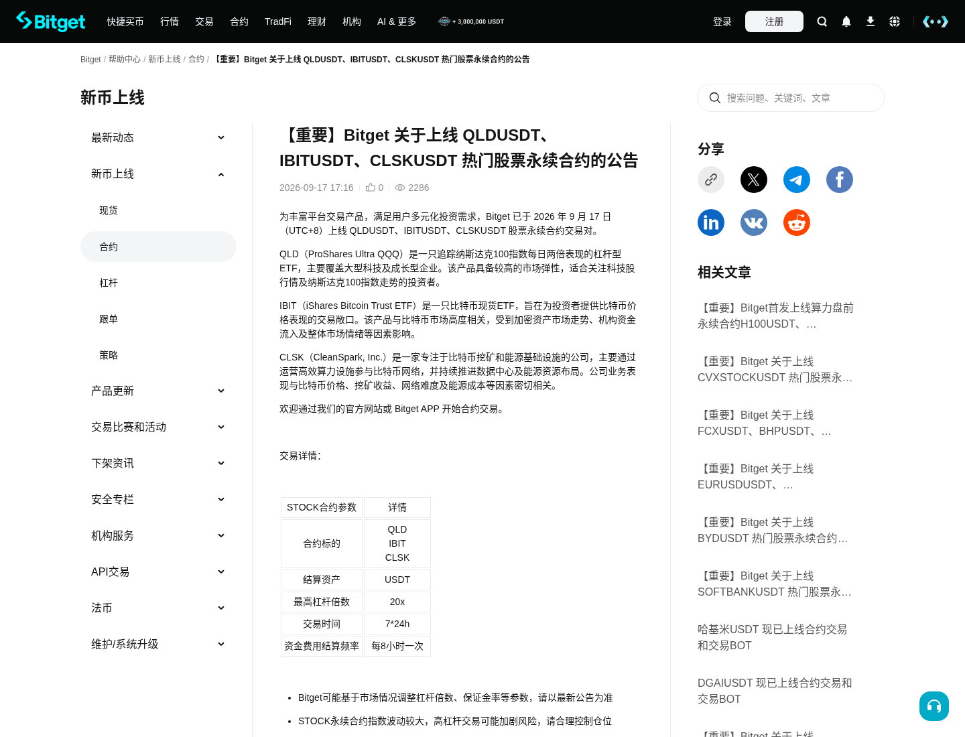Click the 登录 login link
Screen dimensions: 965x737
[722, 21]
